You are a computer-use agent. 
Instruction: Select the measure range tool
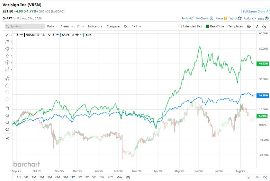[7, 70]
